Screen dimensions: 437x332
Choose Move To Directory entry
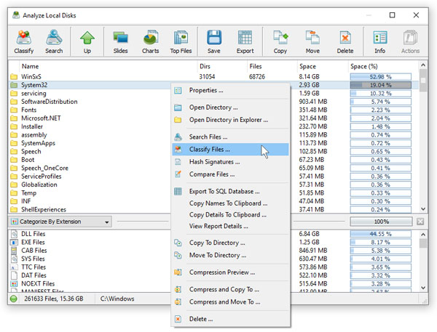pyautogui.click(x=230, y=255)
